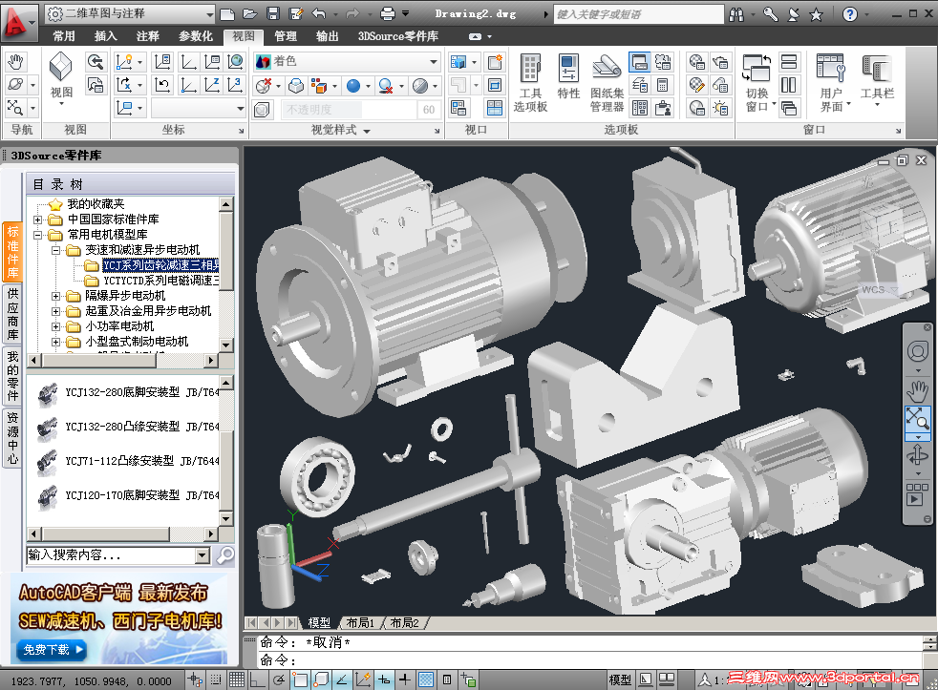Open the visual style dropdown showing 着色

pyautogui.click(x=347, y=61)
